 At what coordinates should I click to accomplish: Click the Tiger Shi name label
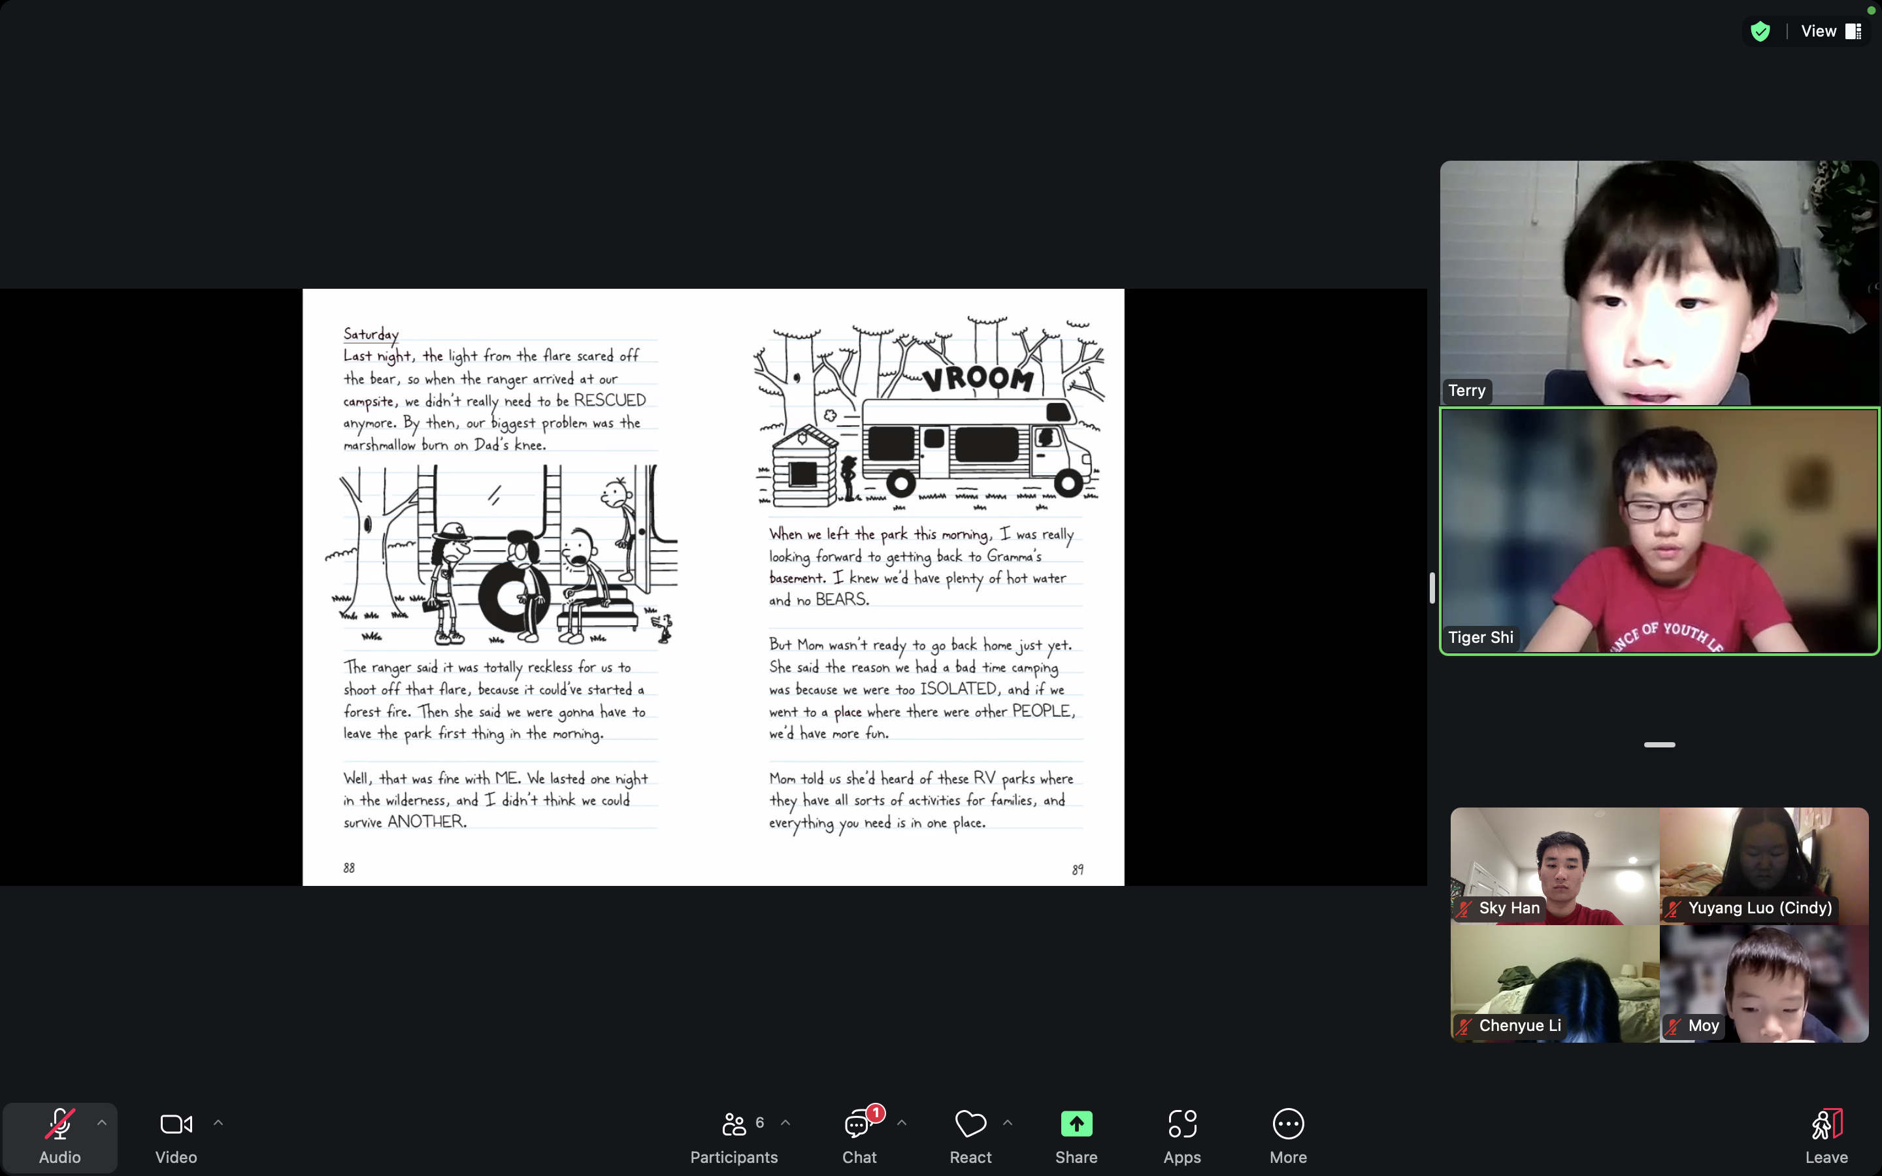[x=1481, y=637]
